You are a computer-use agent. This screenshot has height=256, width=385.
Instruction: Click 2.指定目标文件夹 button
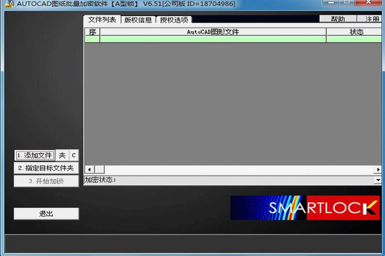(x=46, y=168)
